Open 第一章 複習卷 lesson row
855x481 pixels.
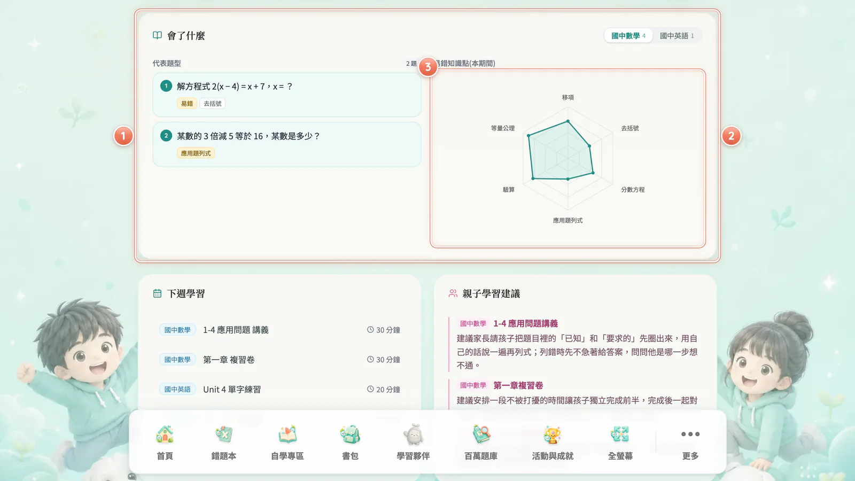(279, 360)
